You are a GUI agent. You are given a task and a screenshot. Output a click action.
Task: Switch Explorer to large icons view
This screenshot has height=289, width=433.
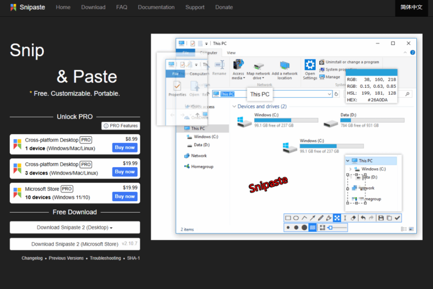coord(411,229)
